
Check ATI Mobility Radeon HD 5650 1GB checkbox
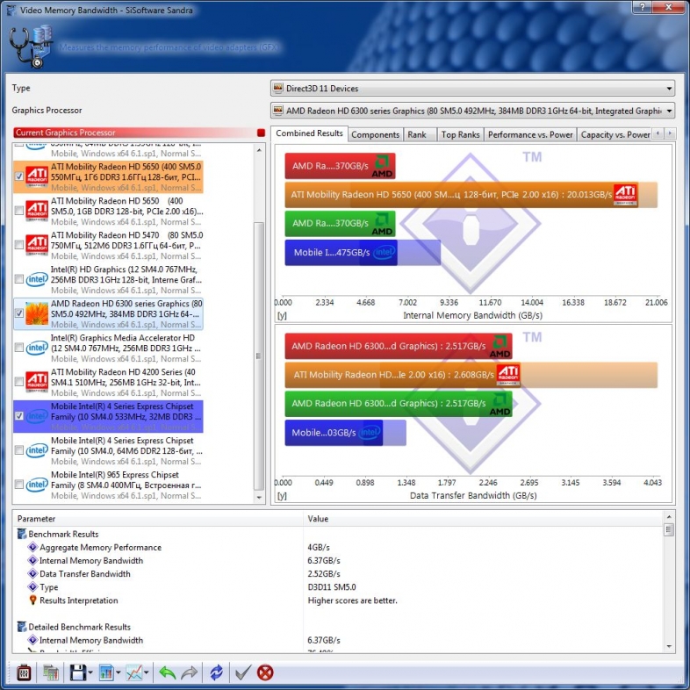pos(19,211)
